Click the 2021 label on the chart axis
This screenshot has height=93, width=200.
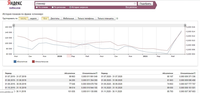[145, 56]
